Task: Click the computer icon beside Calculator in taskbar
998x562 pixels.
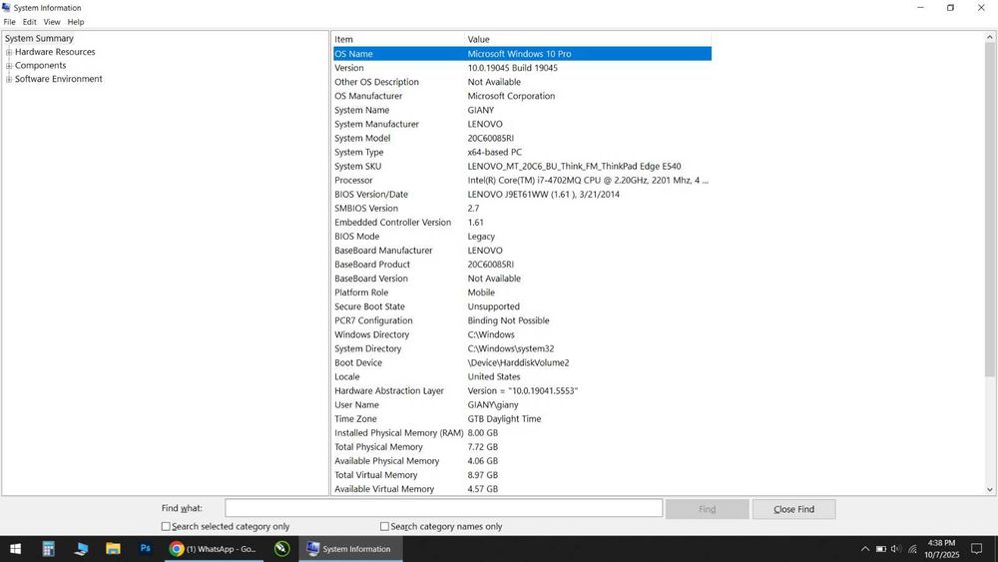Action: [x=81, y=549]
